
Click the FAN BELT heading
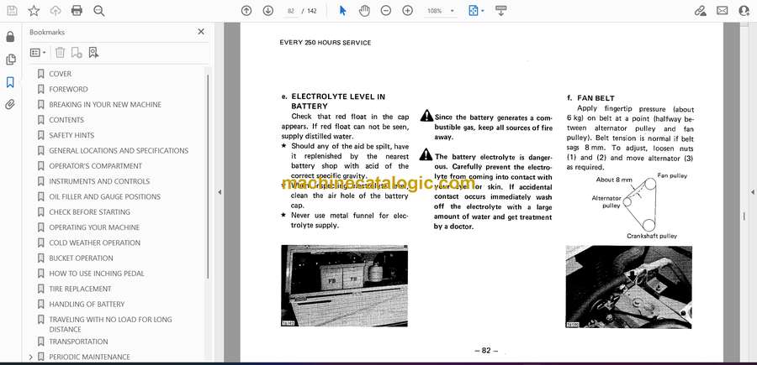(x=596, y=97)
